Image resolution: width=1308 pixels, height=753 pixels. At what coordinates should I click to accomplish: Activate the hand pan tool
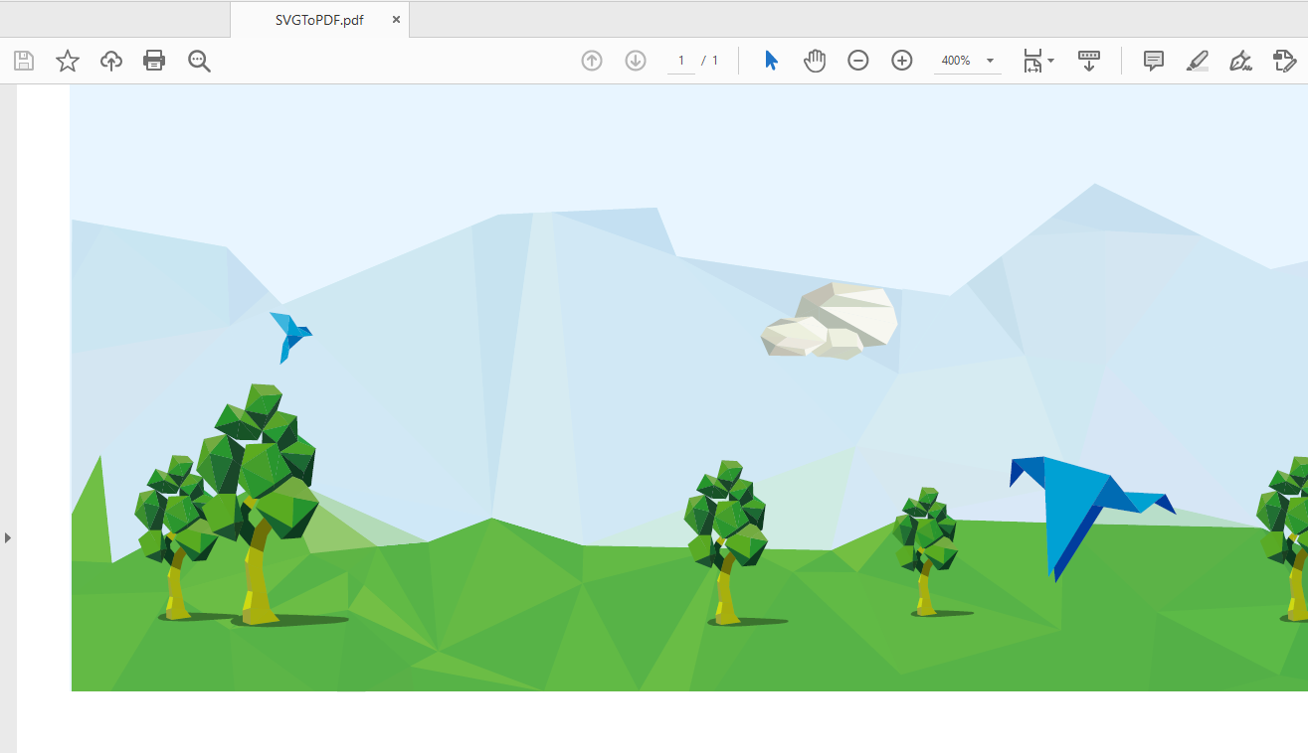pyautogui.click(x=815, y=61)
